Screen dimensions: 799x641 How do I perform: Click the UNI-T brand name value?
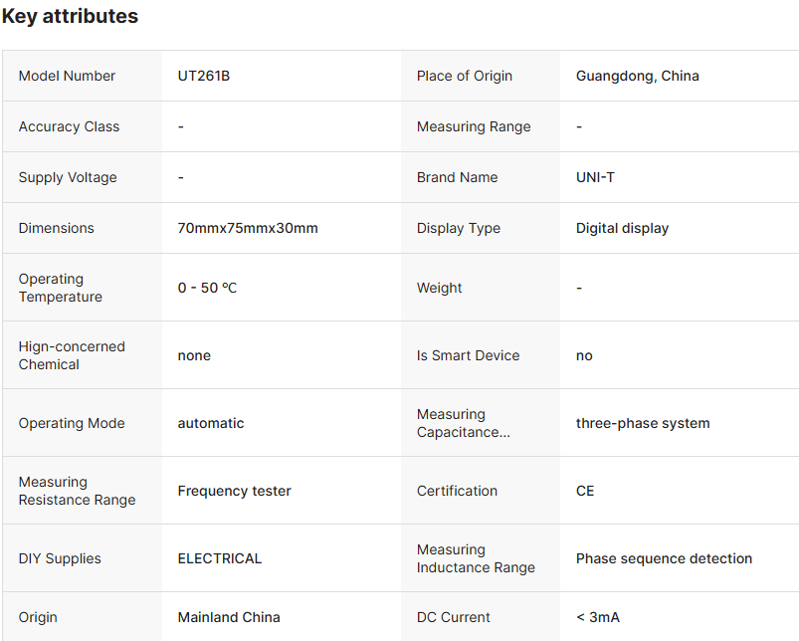595,177
